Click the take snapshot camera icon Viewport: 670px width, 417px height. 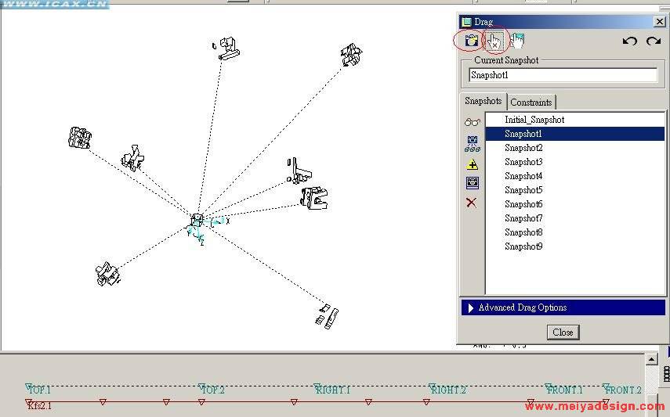(471, 41)
